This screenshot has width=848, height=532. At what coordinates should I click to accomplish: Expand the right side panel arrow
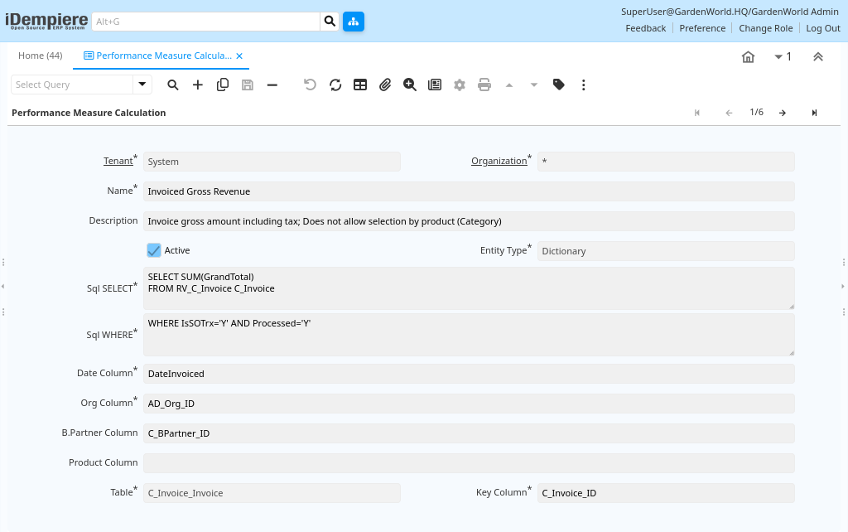click(x=842, y=286)
